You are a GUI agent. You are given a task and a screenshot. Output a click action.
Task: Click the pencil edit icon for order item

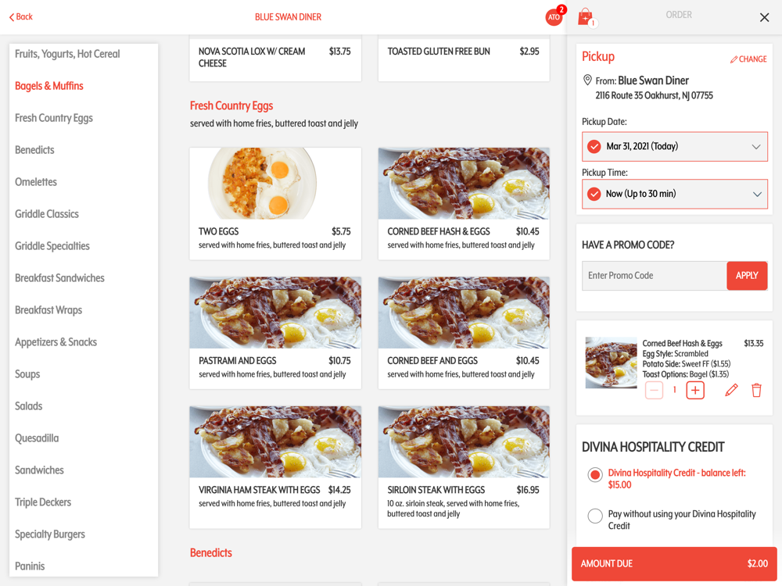[x=731, y=390]
